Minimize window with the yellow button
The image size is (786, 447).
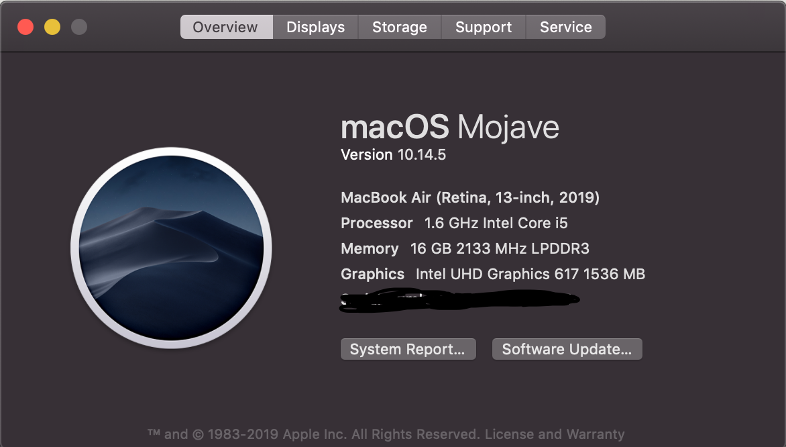pos(52,27)
